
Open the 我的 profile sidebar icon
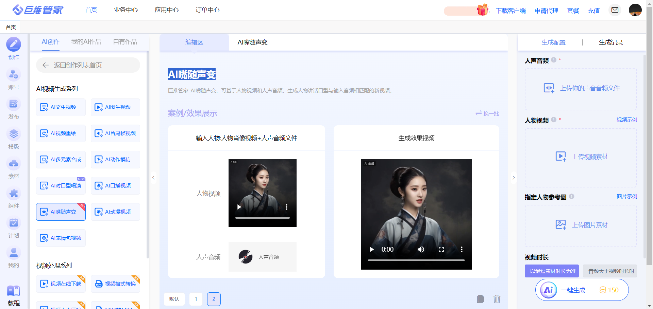(x=14, y=253)
